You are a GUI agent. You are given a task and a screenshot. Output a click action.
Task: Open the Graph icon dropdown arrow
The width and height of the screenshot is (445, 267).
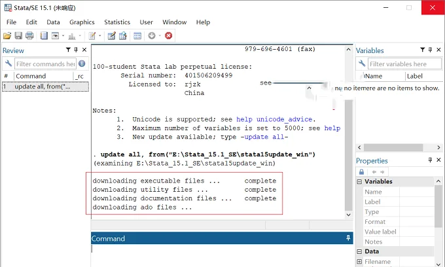pos(80,36)
